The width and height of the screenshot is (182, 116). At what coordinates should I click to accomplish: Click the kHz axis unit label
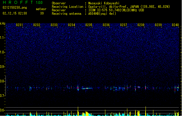3,23
